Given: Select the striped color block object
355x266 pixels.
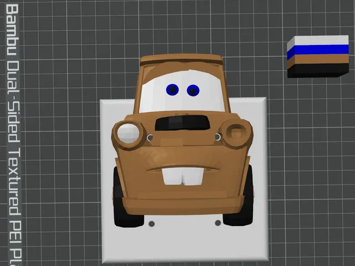Looking at the screenshot, I should [318, 57].
